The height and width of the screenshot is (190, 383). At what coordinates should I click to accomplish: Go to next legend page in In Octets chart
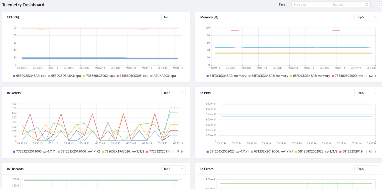[182, 152]
